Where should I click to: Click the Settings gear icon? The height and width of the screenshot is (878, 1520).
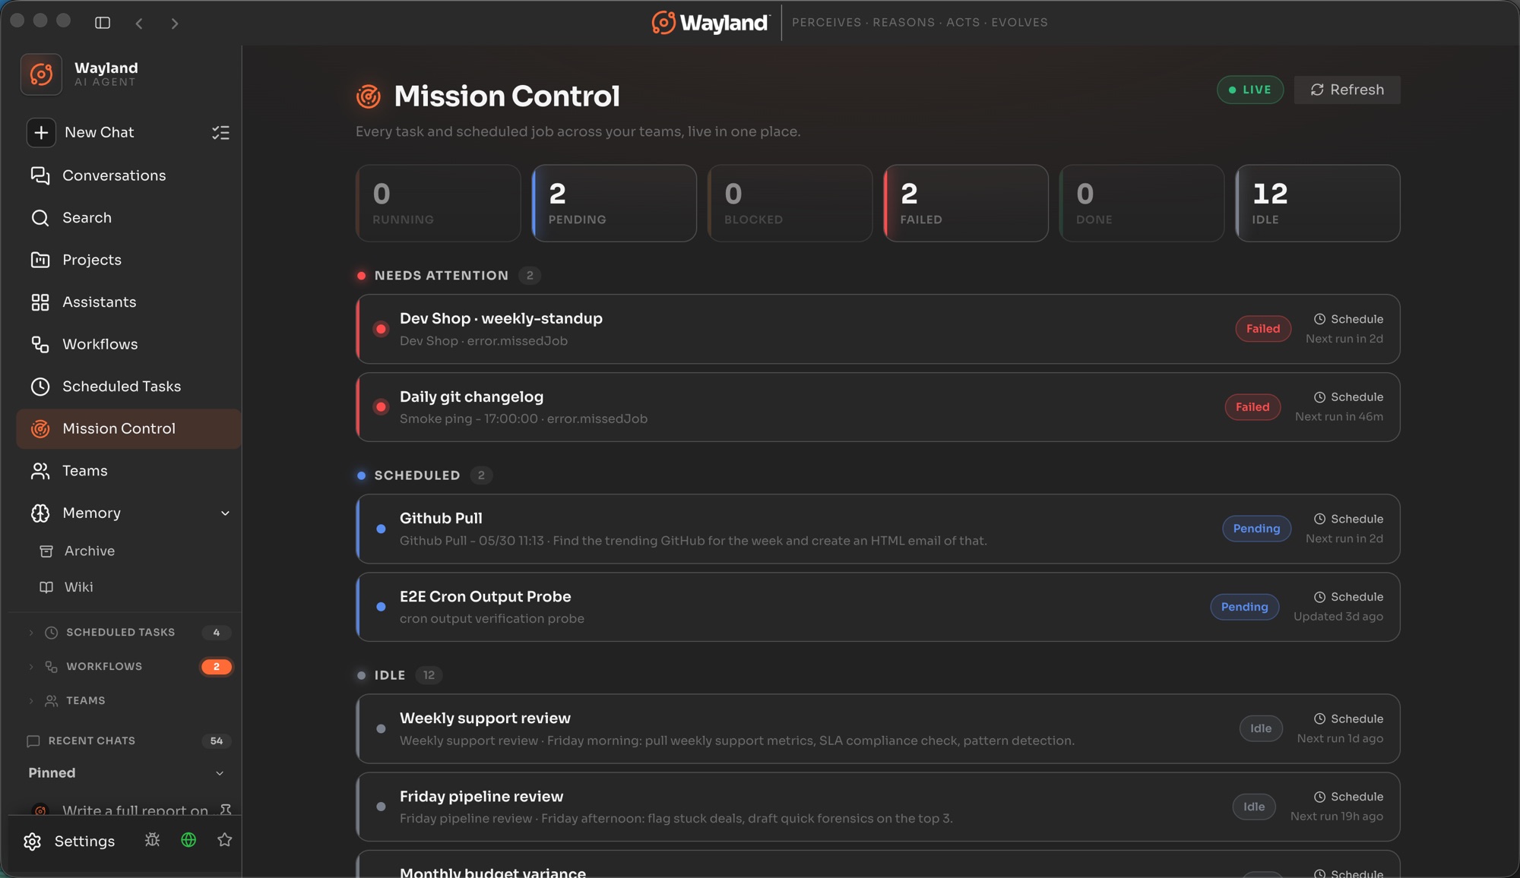[33, 842]
